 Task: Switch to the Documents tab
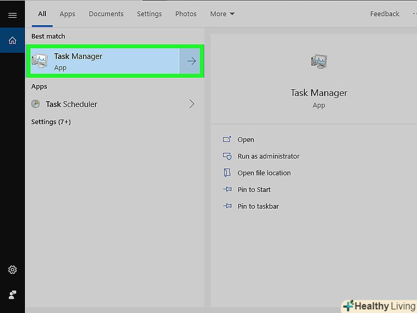[x=106, y=14]
